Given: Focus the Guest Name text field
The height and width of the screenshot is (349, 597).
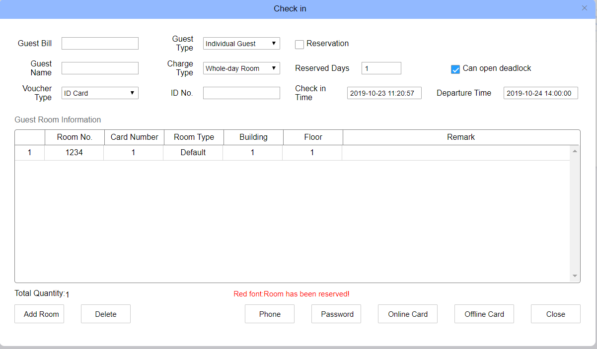Looking at the screenshot, I should [100, 68].
